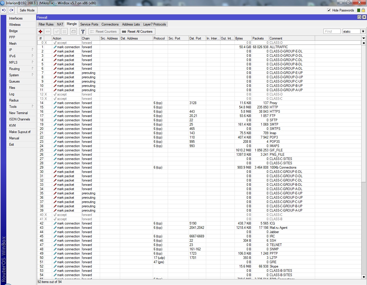
Task: Click the pencil icon of the Proxy rule
Action: tap(55, 103)
